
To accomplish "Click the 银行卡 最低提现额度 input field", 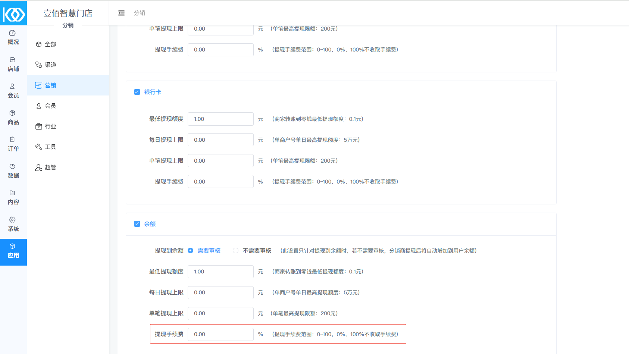I will coord(220,119).
